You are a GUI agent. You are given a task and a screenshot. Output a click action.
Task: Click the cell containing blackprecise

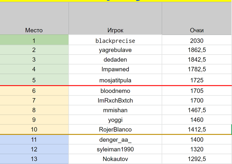115,40
